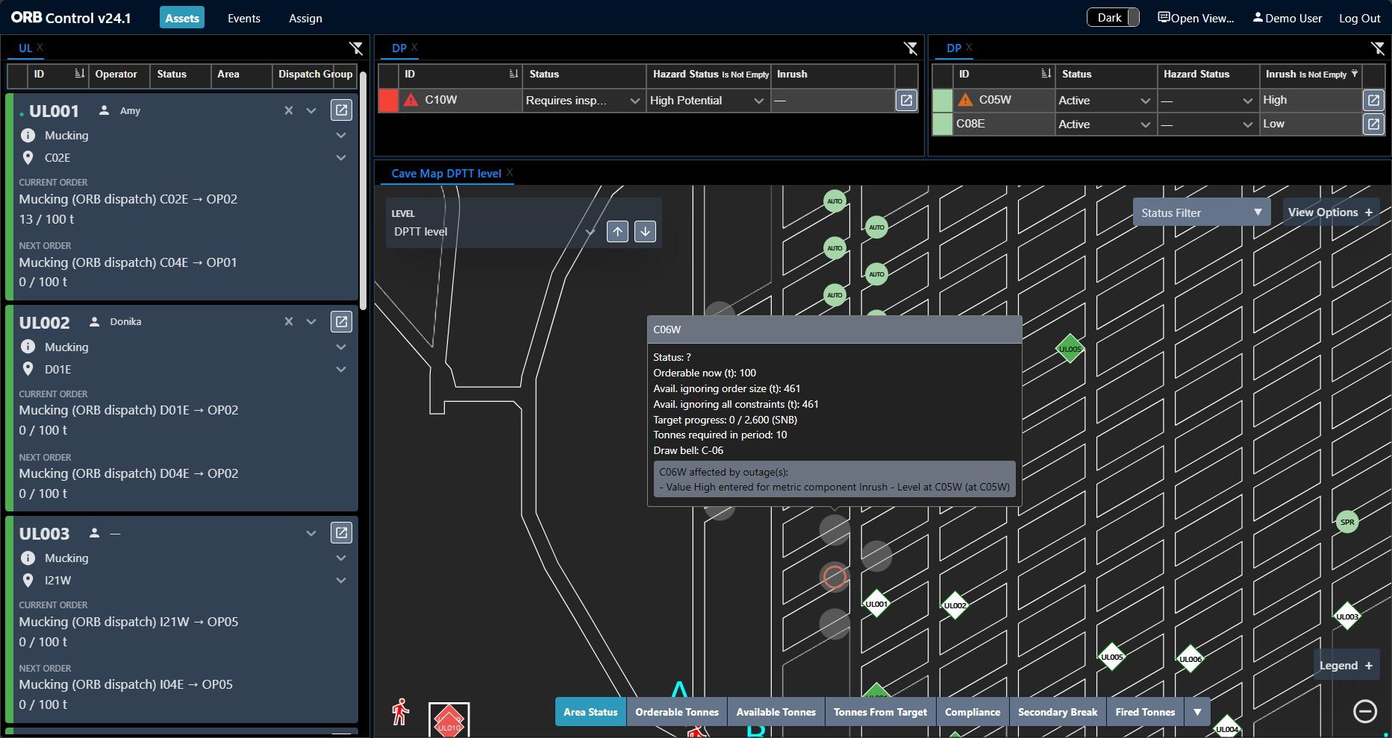This screenshot has height=738, width=1392.
Task: Expand UL003 operator dropdown chevron
Action: (x=311, y=533)
